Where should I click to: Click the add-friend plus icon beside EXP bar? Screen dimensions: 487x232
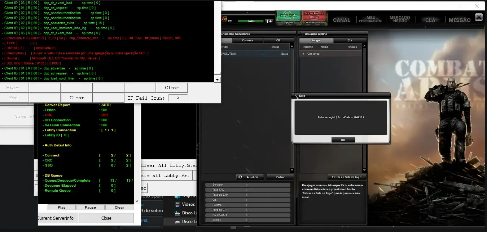tap(269, 21)
